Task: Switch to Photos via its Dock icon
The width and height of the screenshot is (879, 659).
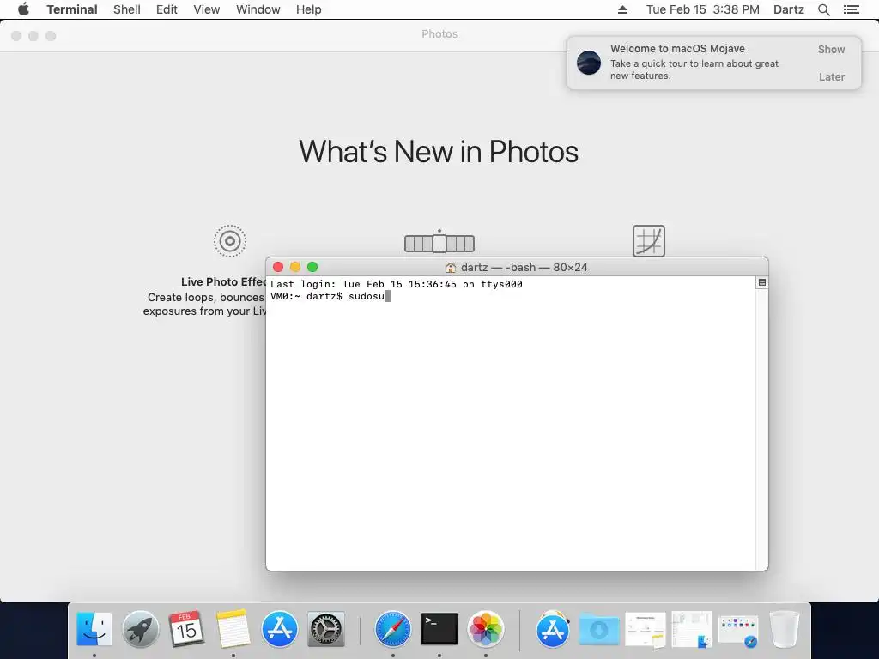Action: click(x=486, y=629)
